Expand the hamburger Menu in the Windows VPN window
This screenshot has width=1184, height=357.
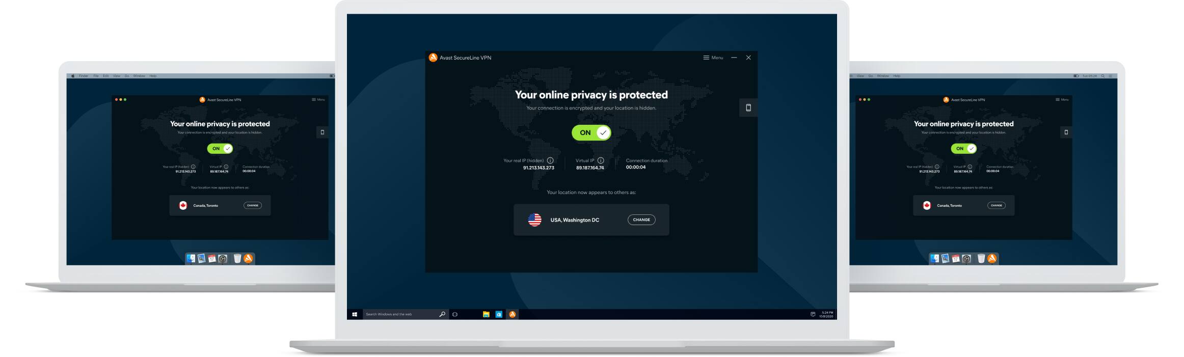click(713, 58)
